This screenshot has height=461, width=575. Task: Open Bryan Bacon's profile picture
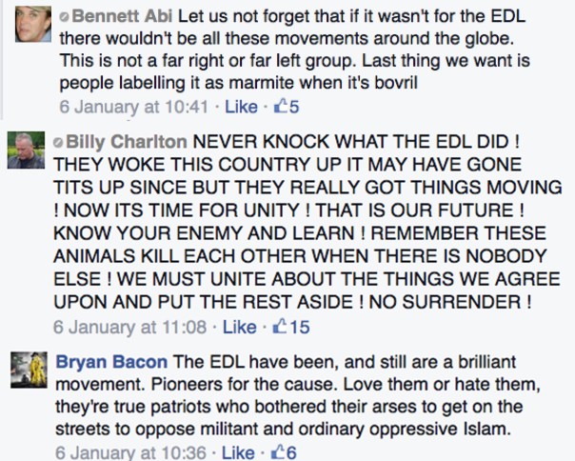tap(28, 371)
